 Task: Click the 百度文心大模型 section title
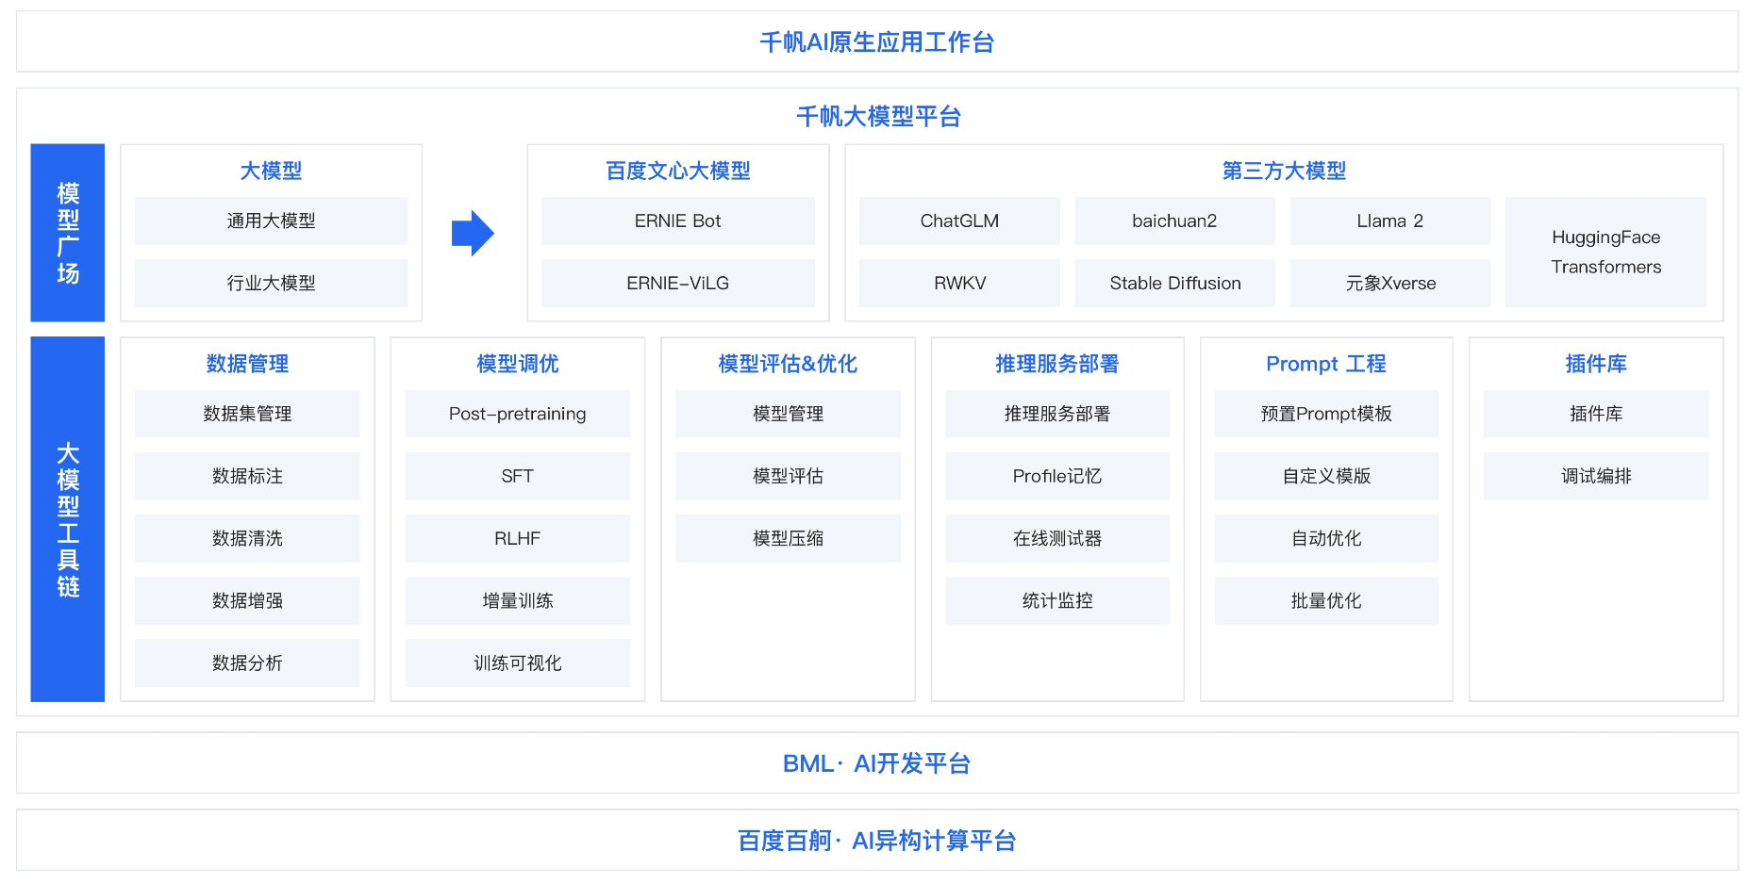(x=678, y=171)
